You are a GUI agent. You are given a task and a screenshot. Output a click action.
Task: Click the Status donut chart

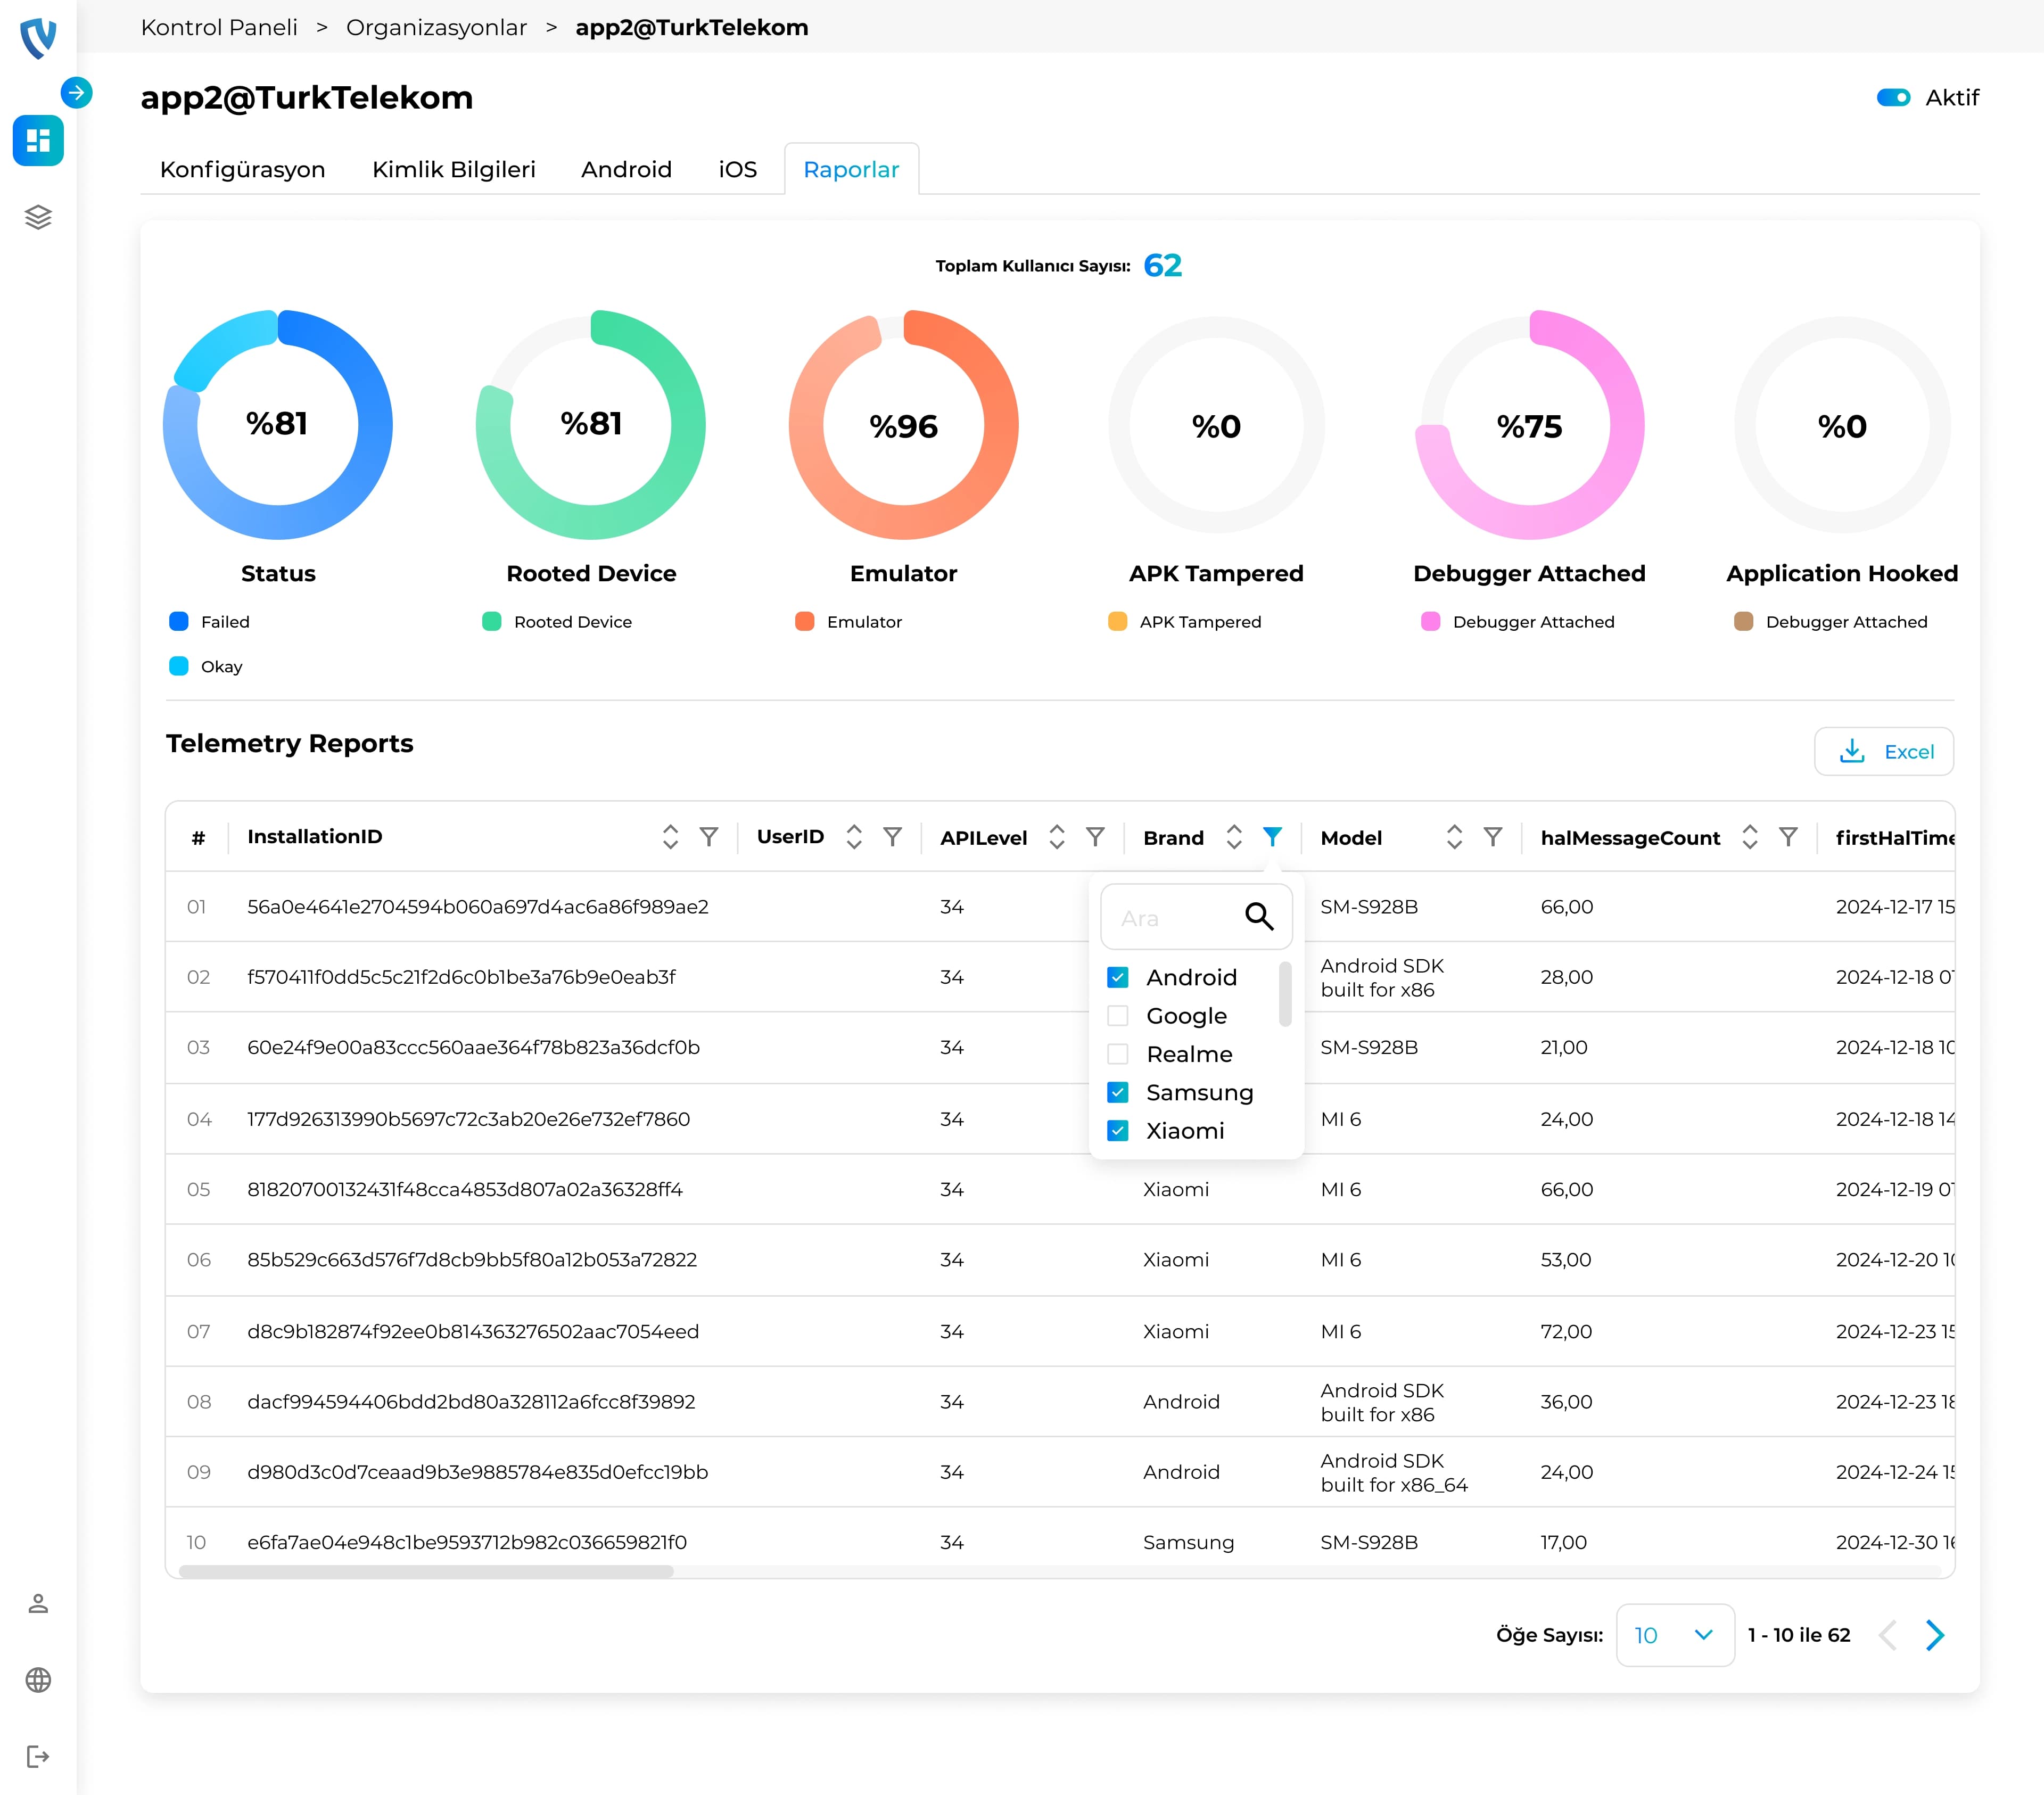tap(278, 425)
